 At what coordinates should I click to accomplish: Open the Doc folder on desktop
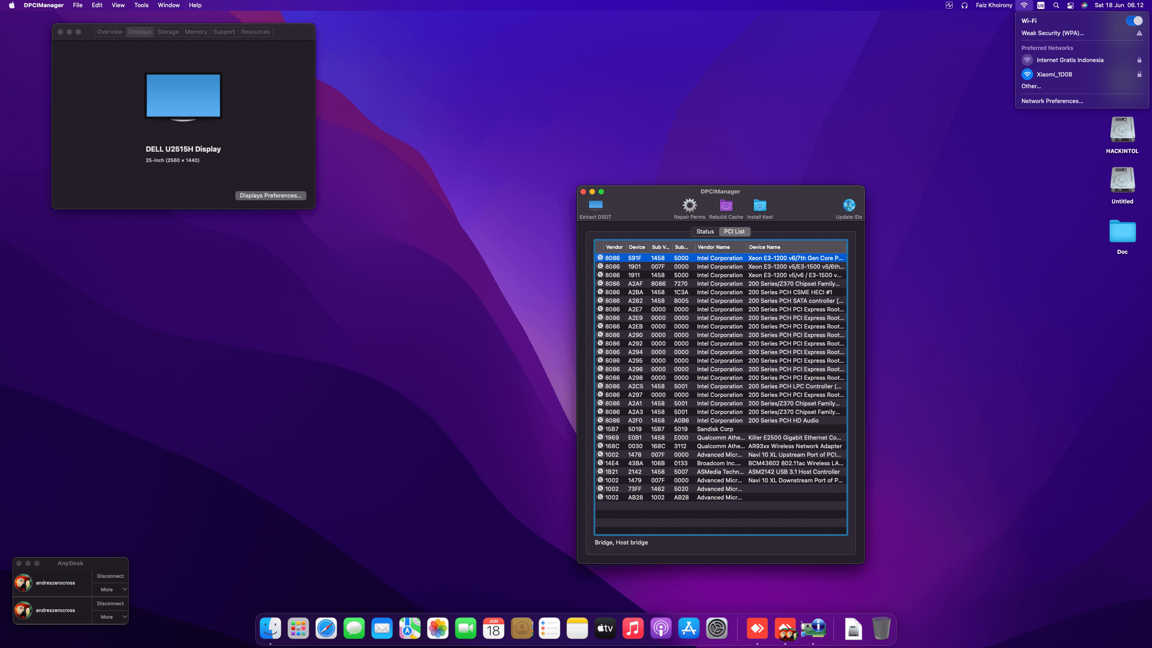pyautogui.click(x=1122, y=231)
